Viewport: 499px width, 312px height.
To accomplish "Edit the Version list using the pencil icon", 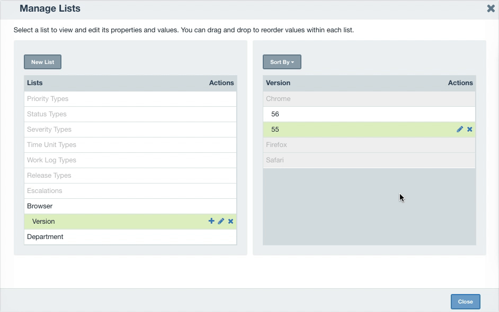I will tap(221, 222).
